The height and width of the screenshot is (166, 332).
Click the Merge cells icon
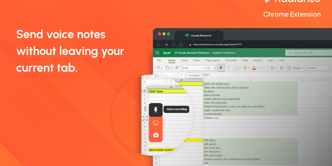289,68
